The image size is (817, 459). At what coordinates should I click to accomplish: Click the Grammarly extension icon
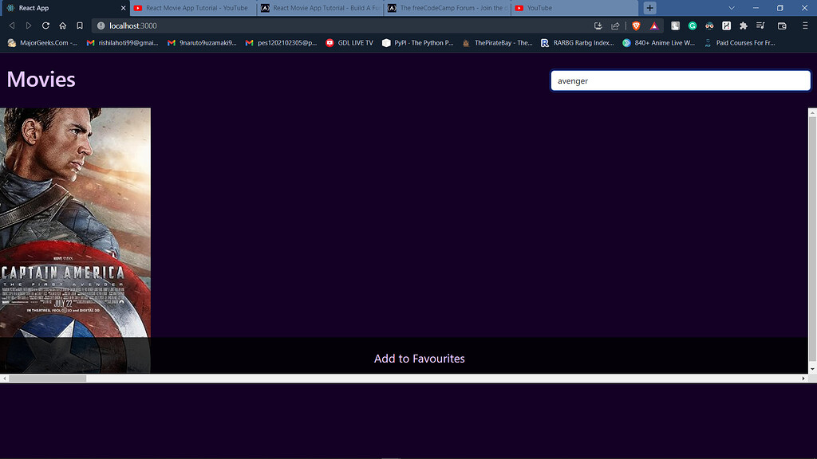tap(693, 25)
